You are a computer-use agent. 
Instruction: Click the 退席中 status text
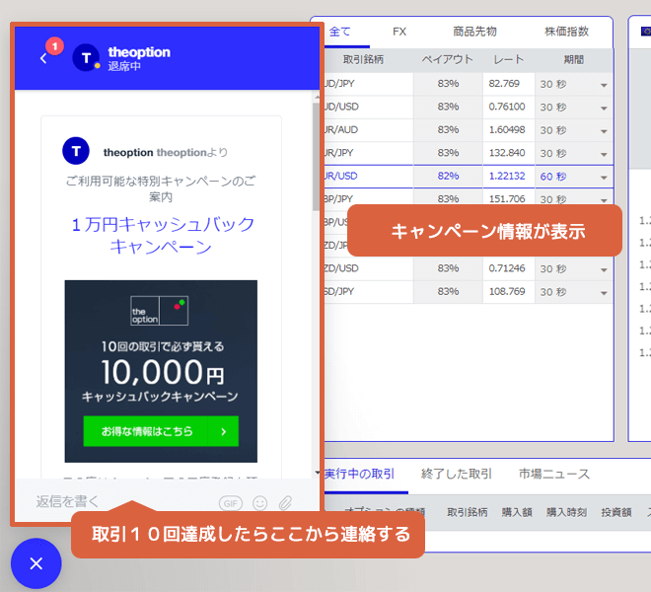(124, 66)
